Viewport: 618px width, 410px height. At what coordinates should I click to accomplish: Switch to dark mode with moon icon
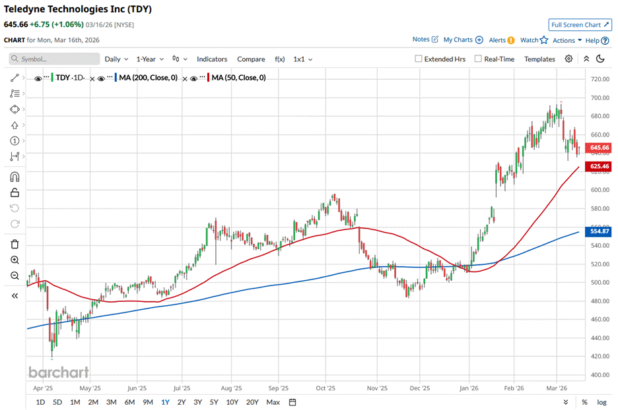(x=600, y=59)
